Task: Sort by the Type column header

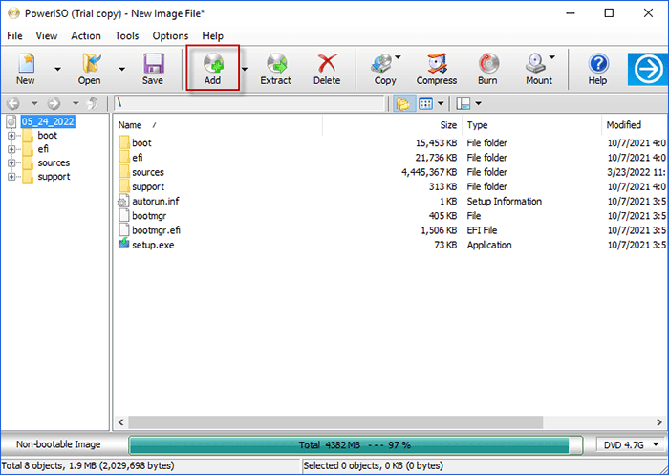Action: (531, 125)
